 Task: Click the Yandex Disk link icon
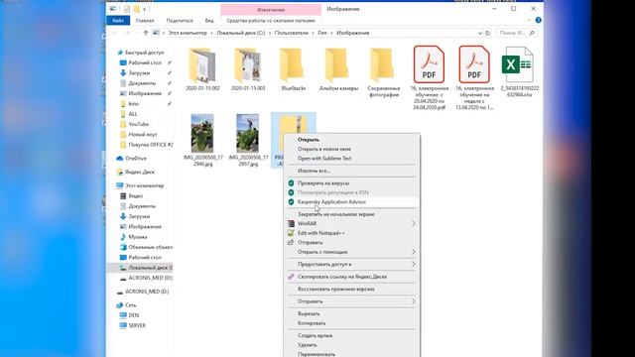pyautogui.click(x=291, y=277)
